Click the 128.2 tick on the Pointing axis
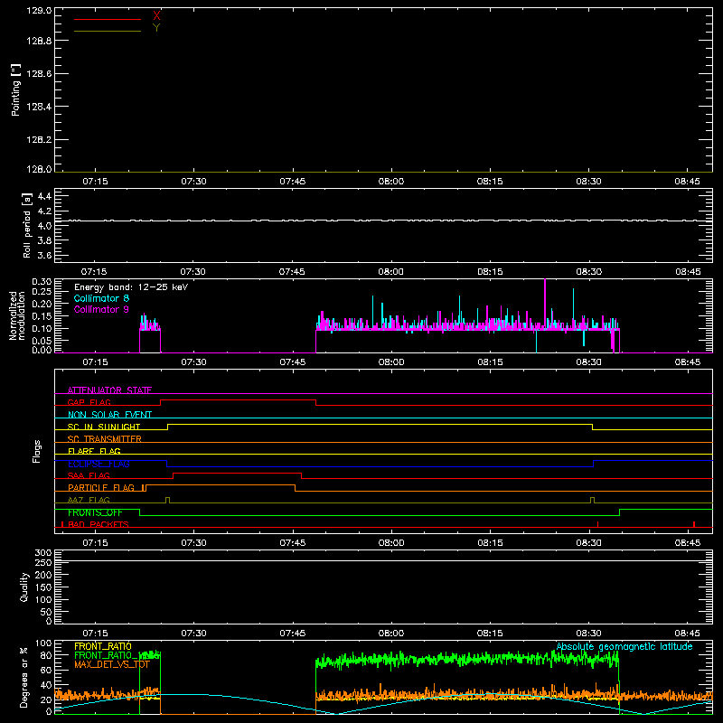 pos(39,140)
